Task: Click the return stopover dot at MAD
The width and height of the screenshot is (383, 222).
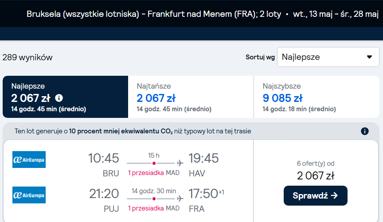Action: (154, 199)
